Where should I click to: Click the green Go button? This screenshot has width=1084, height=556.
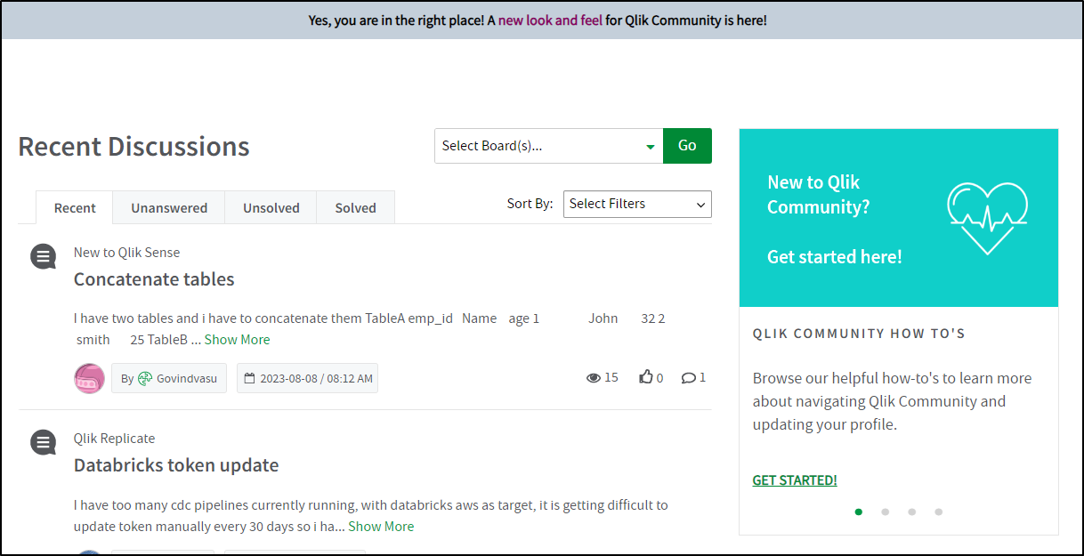tap(687, 146)
